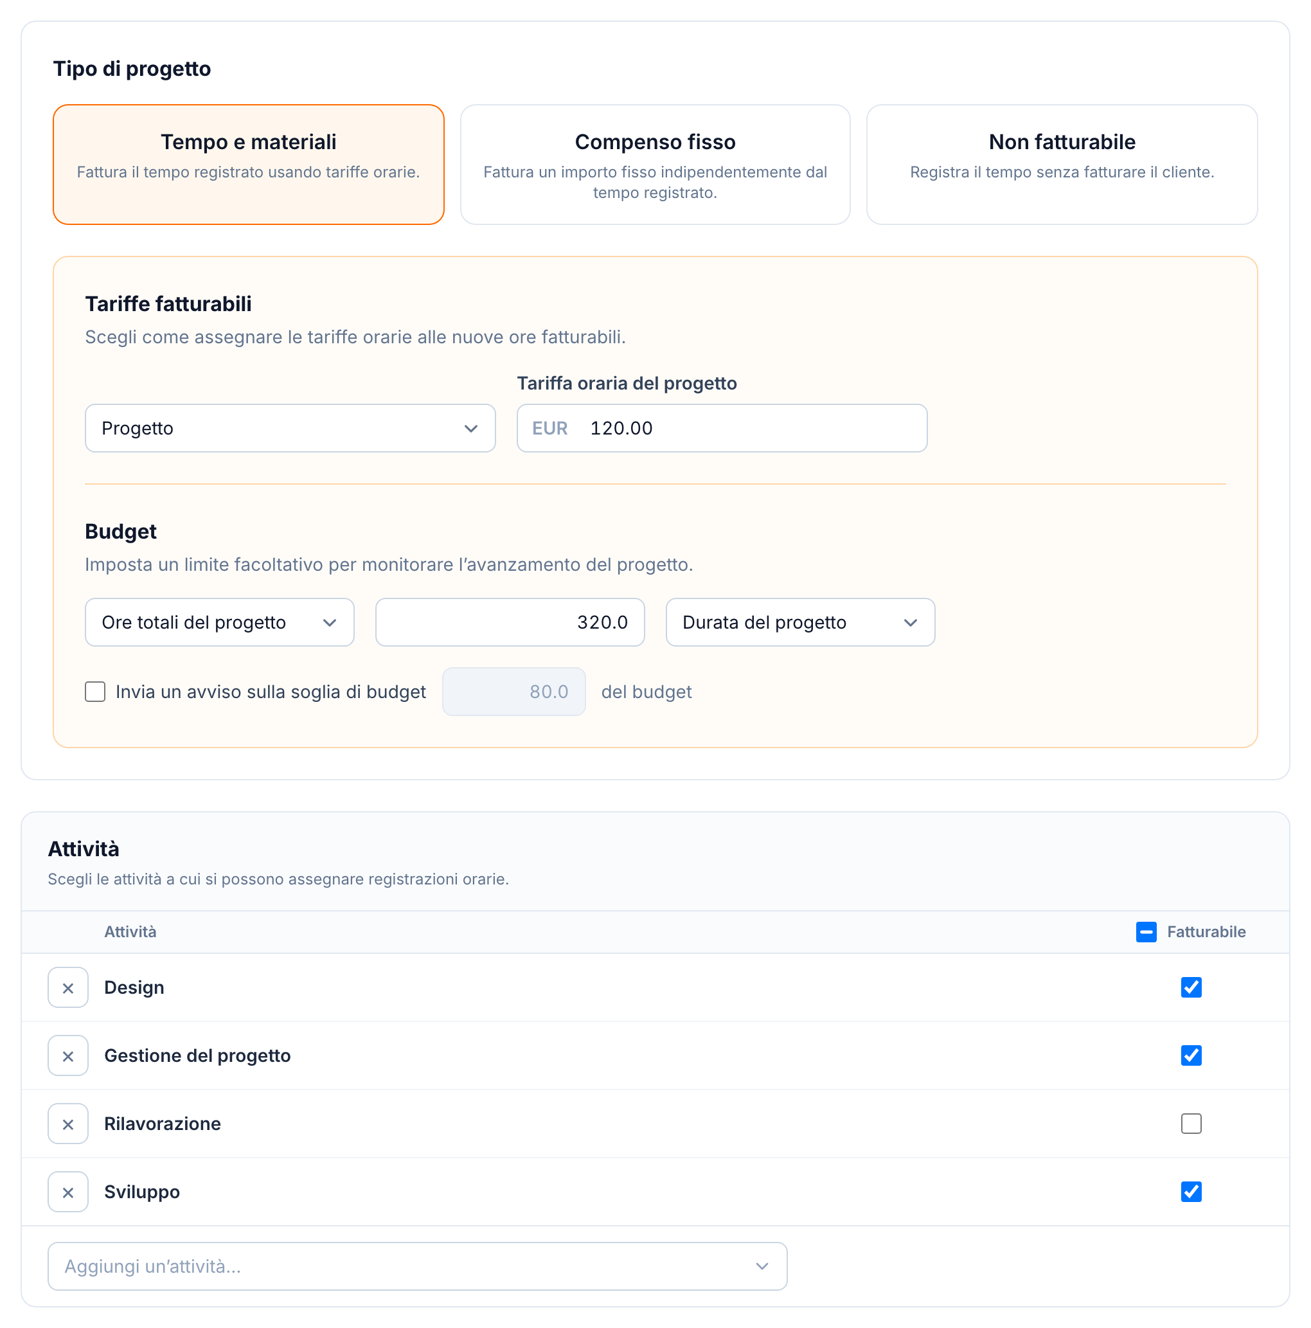Viewport: 1311px width, 1328px height.
Task: Select the Tempo e materiali project type
Action: point(248,165)
